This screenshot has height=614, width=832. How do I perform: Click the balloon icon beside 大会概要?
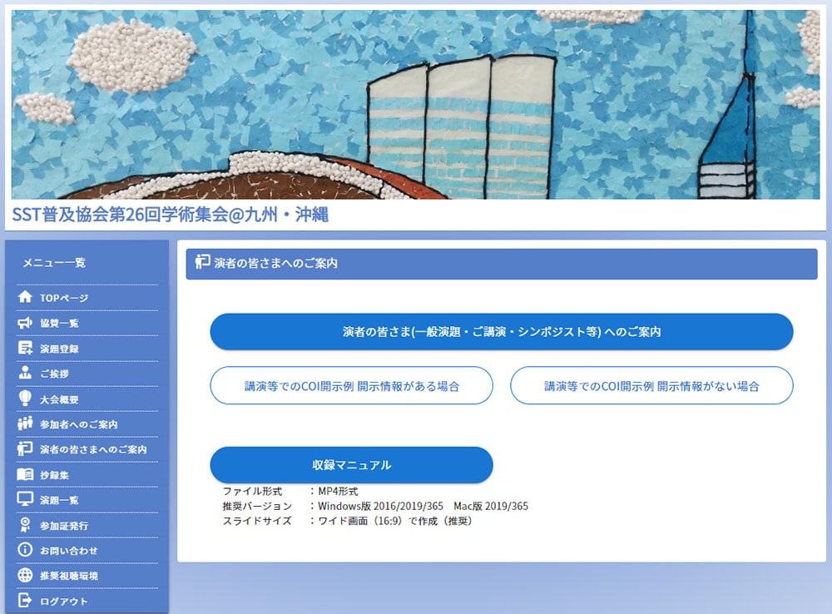click(x=25, y=398)
